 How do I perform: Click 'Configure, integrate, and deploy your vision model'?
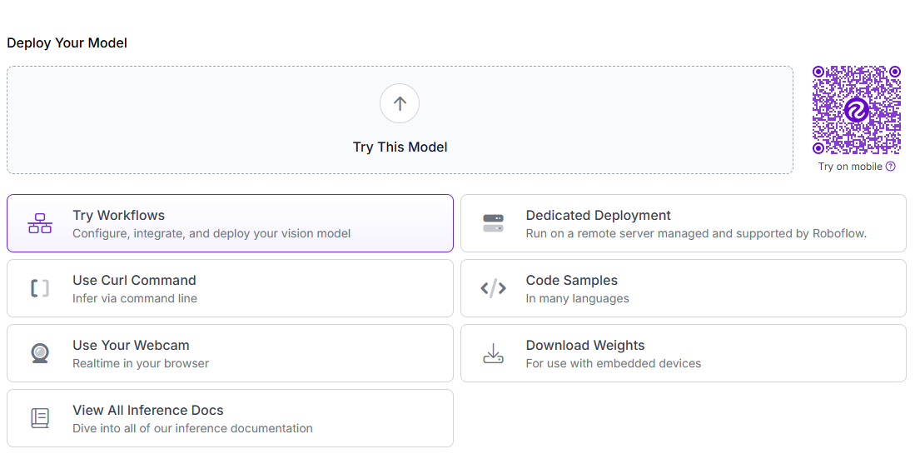coord(211,233)
